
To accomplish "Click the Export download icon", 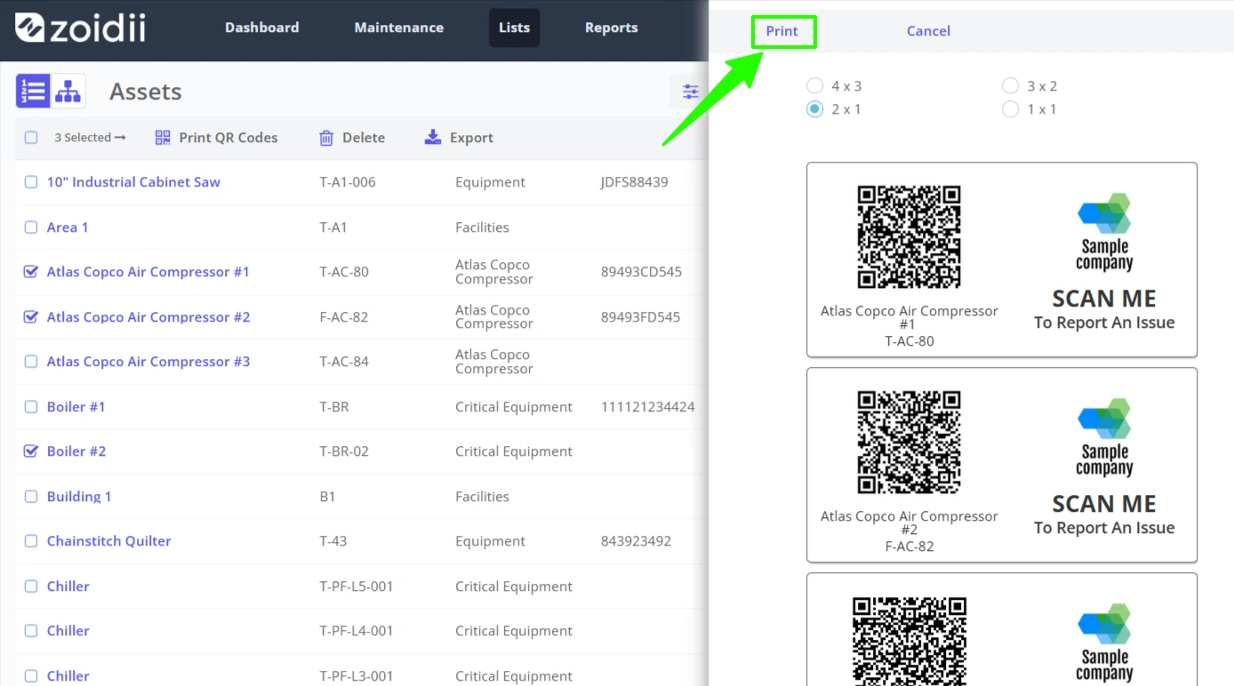I will (433, 137).
